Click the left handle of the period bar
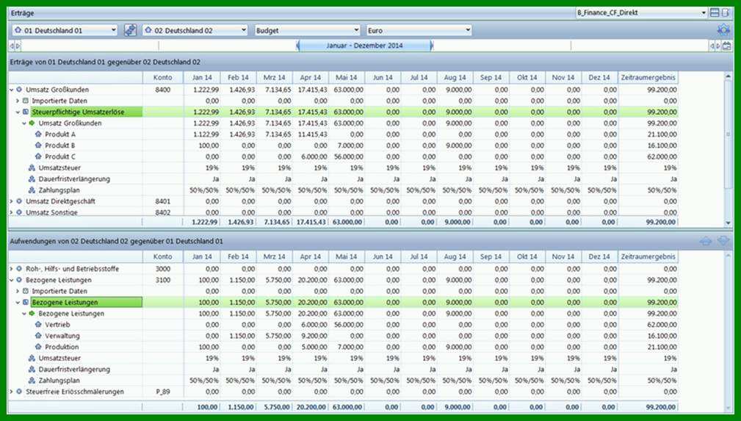741x421 pixels. (297, 46)
